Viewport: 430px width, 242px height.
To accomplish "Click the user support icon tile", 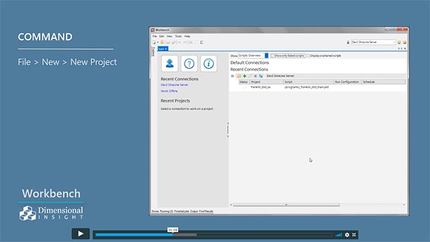I will [x=169, y=64].
